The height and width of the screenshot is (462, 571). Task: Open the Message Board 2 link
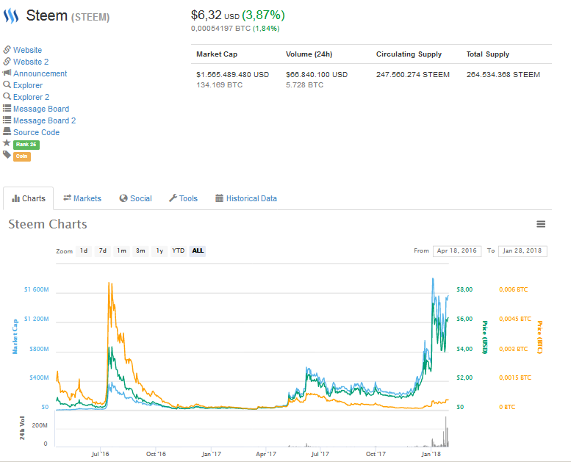tap(44, 120)
